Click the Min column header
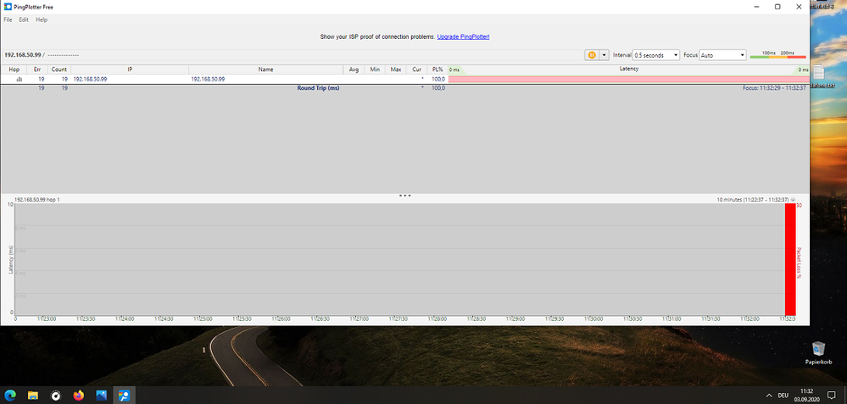This screenshot has width=847, height=404. 375,69
